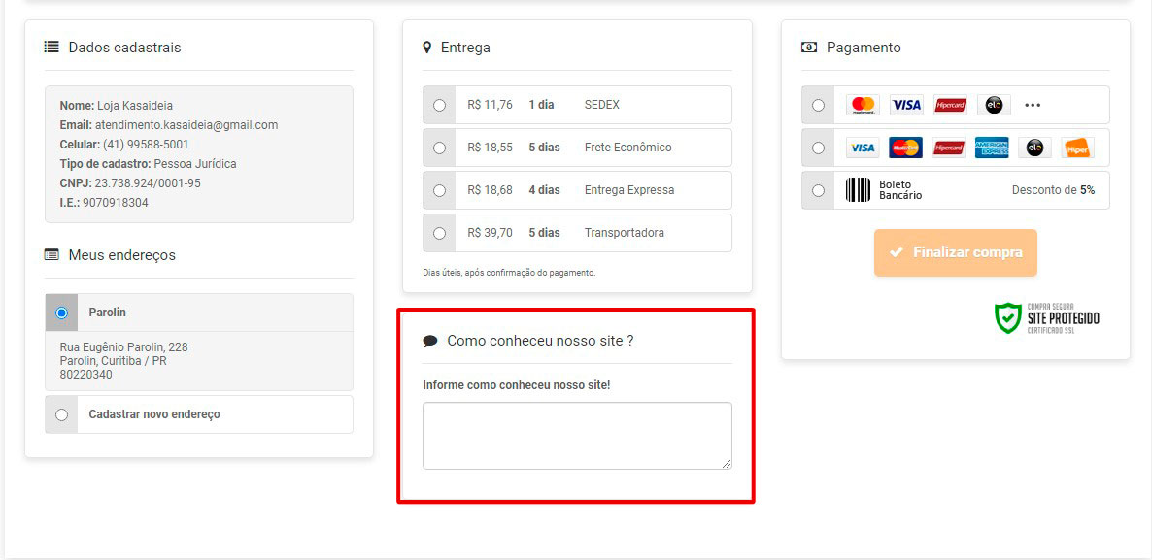Click the card icon beside Meus endereços
Screen dimensions: 1152x560
point(51,255)
